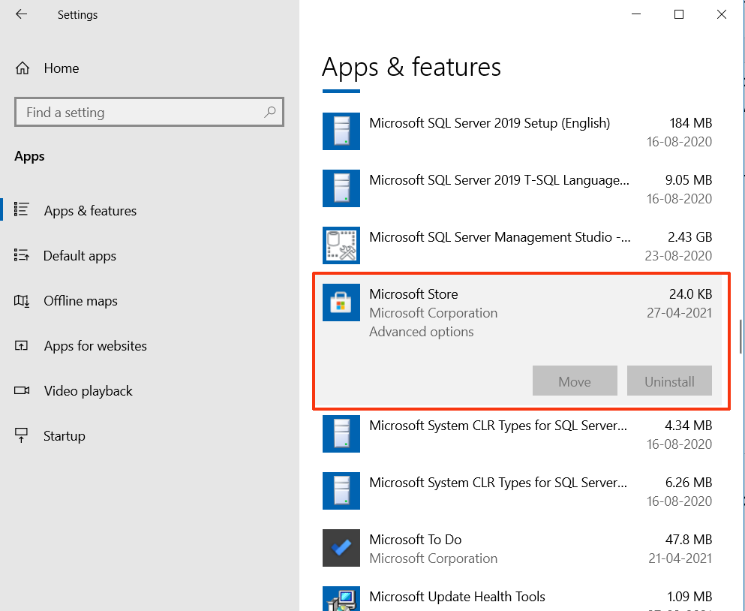This screenshot has width=745, height=611.
Task: Click the Uninstall button for Microsoft Store
Action: pos(669,381)
